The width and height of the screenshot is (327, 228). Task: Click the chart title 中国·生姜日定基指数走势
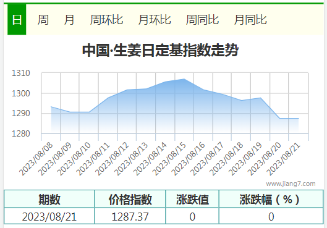click(x=160, y=50)
